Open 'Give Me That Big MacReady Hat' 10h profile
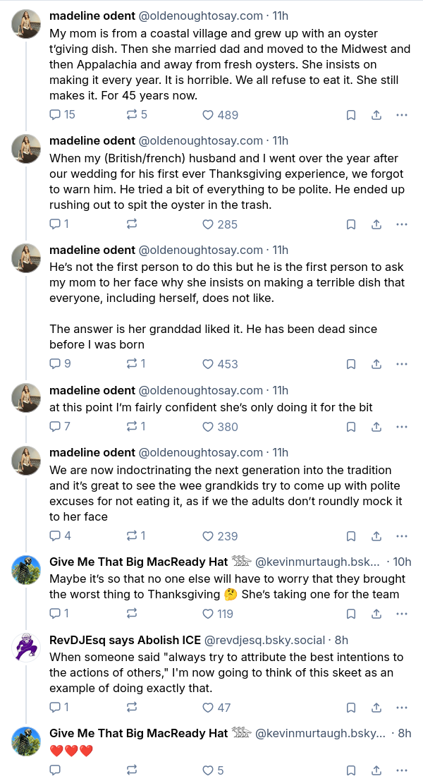Screen dimensions: 423x781 138,562
